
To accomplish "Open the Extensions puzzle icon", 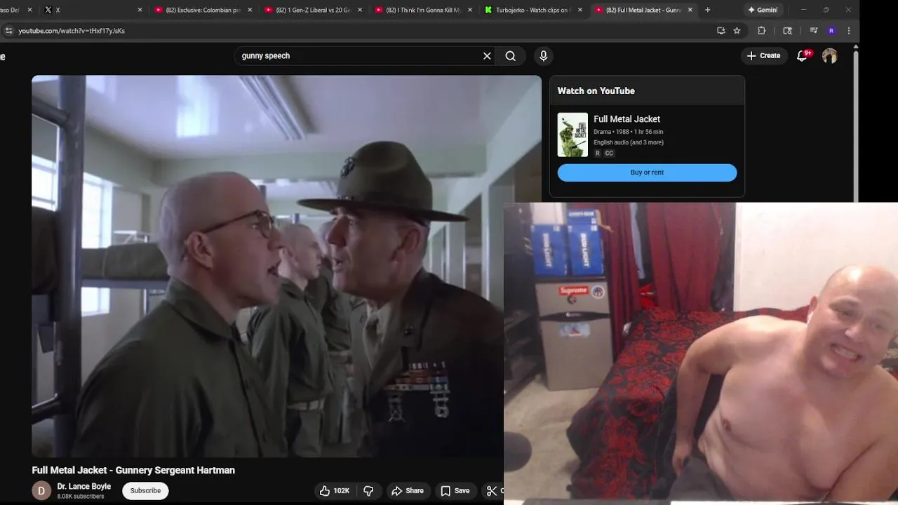I will click(x=761, y=31).
